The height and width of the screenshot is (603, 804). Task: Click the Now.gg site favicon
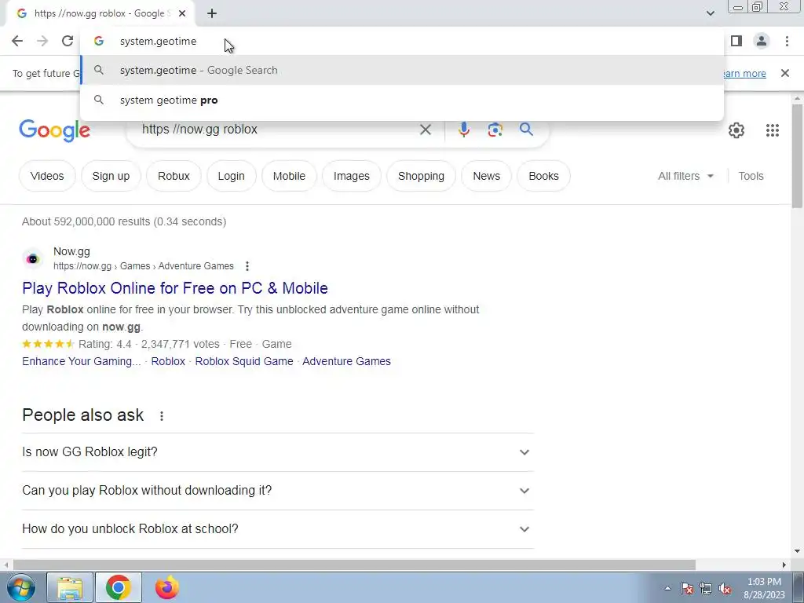pyautogui.click(x=33, y=259)
